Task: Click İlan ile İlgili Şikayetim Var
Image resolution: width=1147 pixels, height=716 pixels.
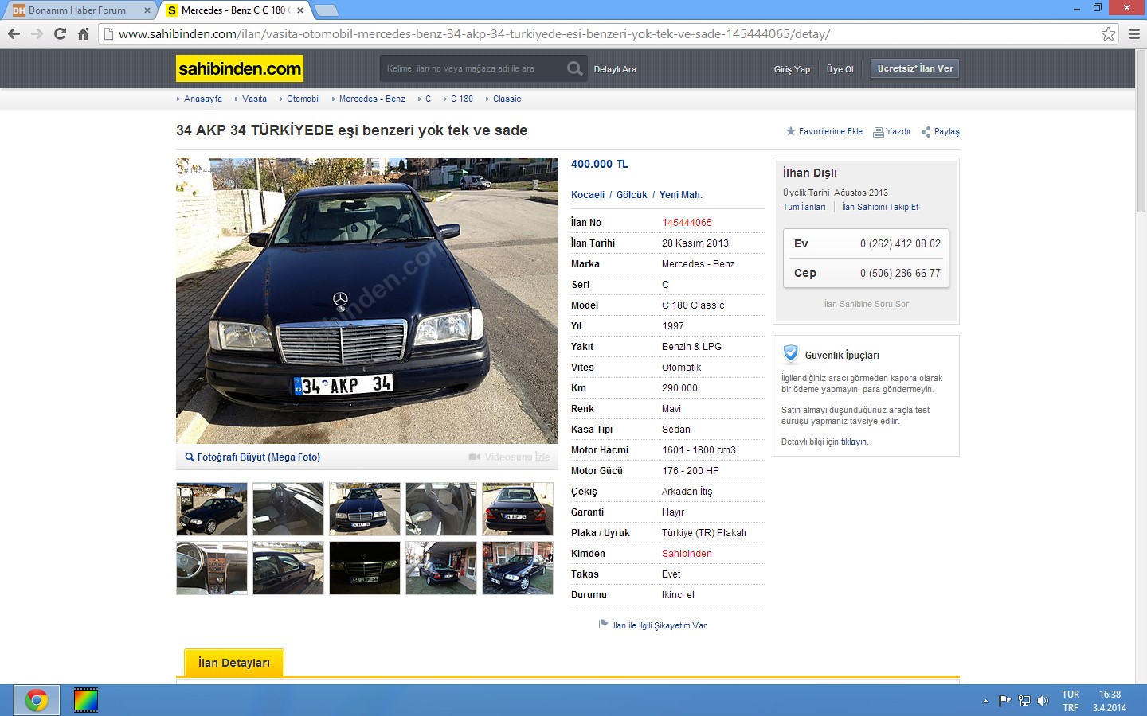Action: [x=660, y=625]
